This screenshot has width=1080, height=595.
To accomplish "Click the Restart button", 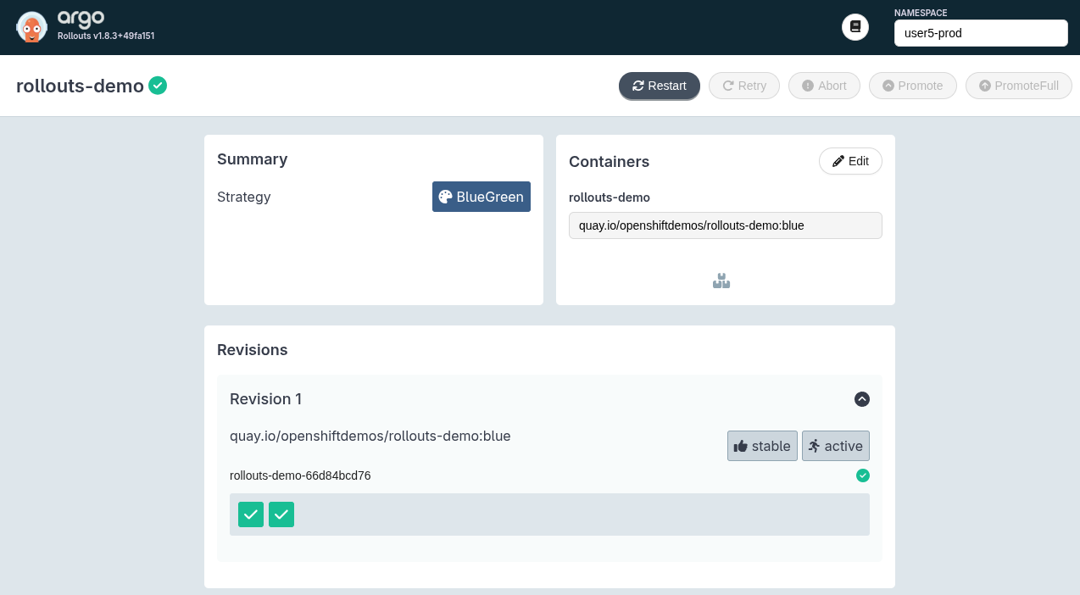I will (x=659, y=86).
